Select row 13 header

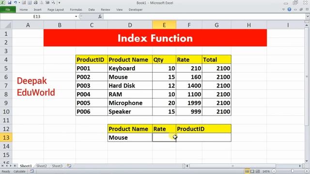point(6,137)
